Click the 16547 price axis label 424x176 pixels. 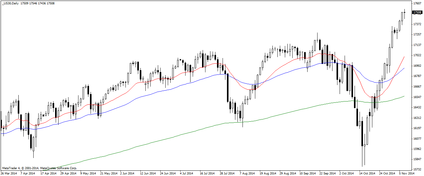coord(417,97)
